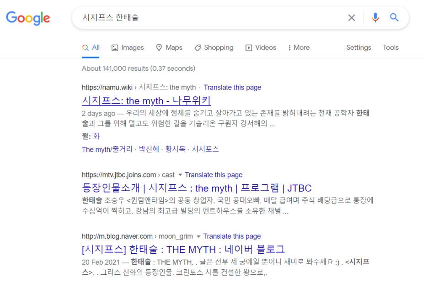Open the 박신혜 sitelink
Viewport: 428px width, 293px height.
(x=149, y=149)
